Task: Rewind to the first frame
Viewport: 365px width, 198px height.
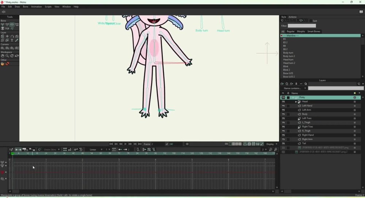Action: [111, 144]
